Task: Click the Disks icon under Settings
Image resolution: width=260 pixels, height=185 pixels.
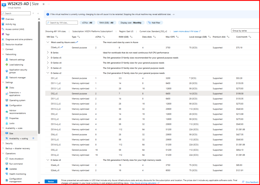Action: point(7,88)
